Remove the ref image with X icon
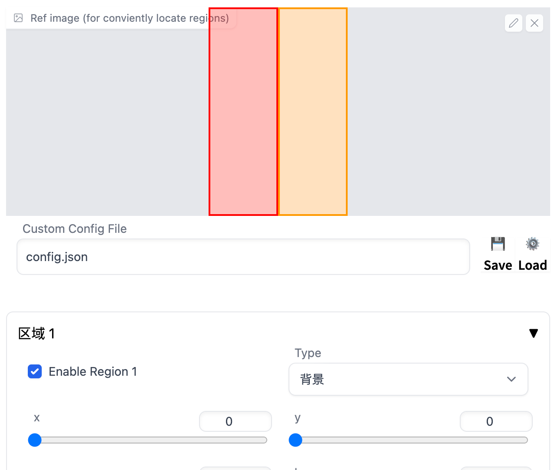Viewport: 551px width, 470px height. click(x=534, y=23)
